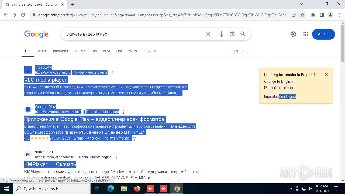Click the page vertical scrollbar

pyautogui.click(x=343, y=44)
